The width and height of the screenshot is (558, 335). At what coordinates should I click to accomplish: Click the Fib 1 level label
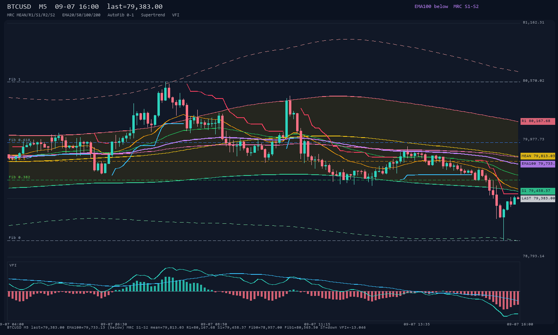point(15,80)
